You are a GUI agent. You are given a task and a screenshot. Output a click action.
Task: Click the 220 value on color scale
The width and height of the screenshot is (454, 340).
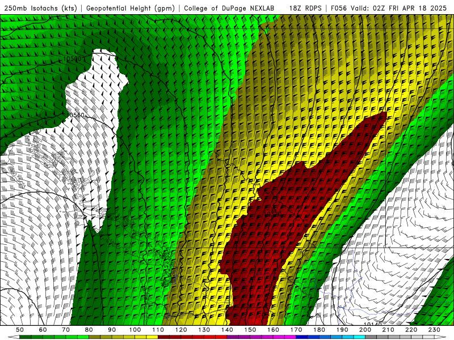(x=411, y=330)
